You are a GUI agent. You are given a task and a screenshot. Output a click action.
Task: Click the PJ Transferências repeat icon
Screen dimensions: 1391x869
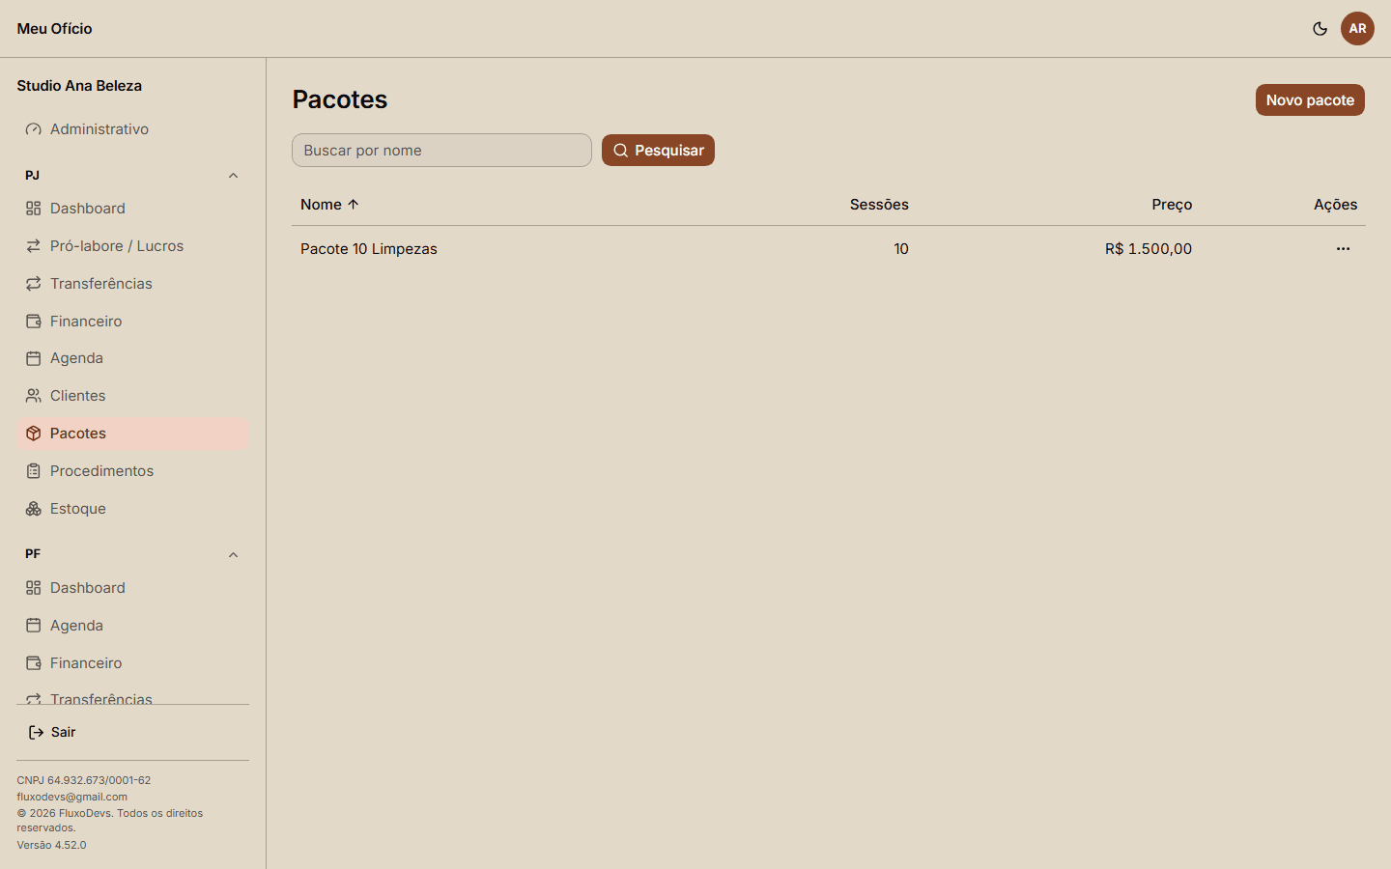coord(34,284)
